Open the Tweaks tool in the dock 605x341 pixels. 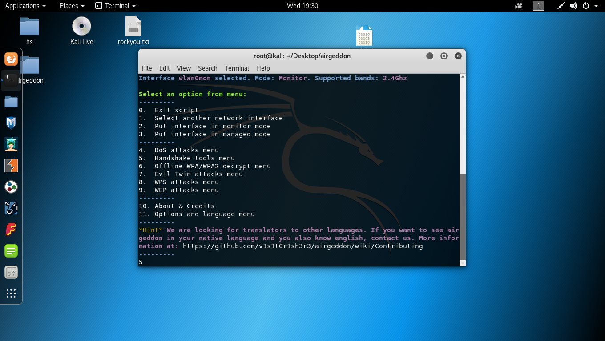11,272
